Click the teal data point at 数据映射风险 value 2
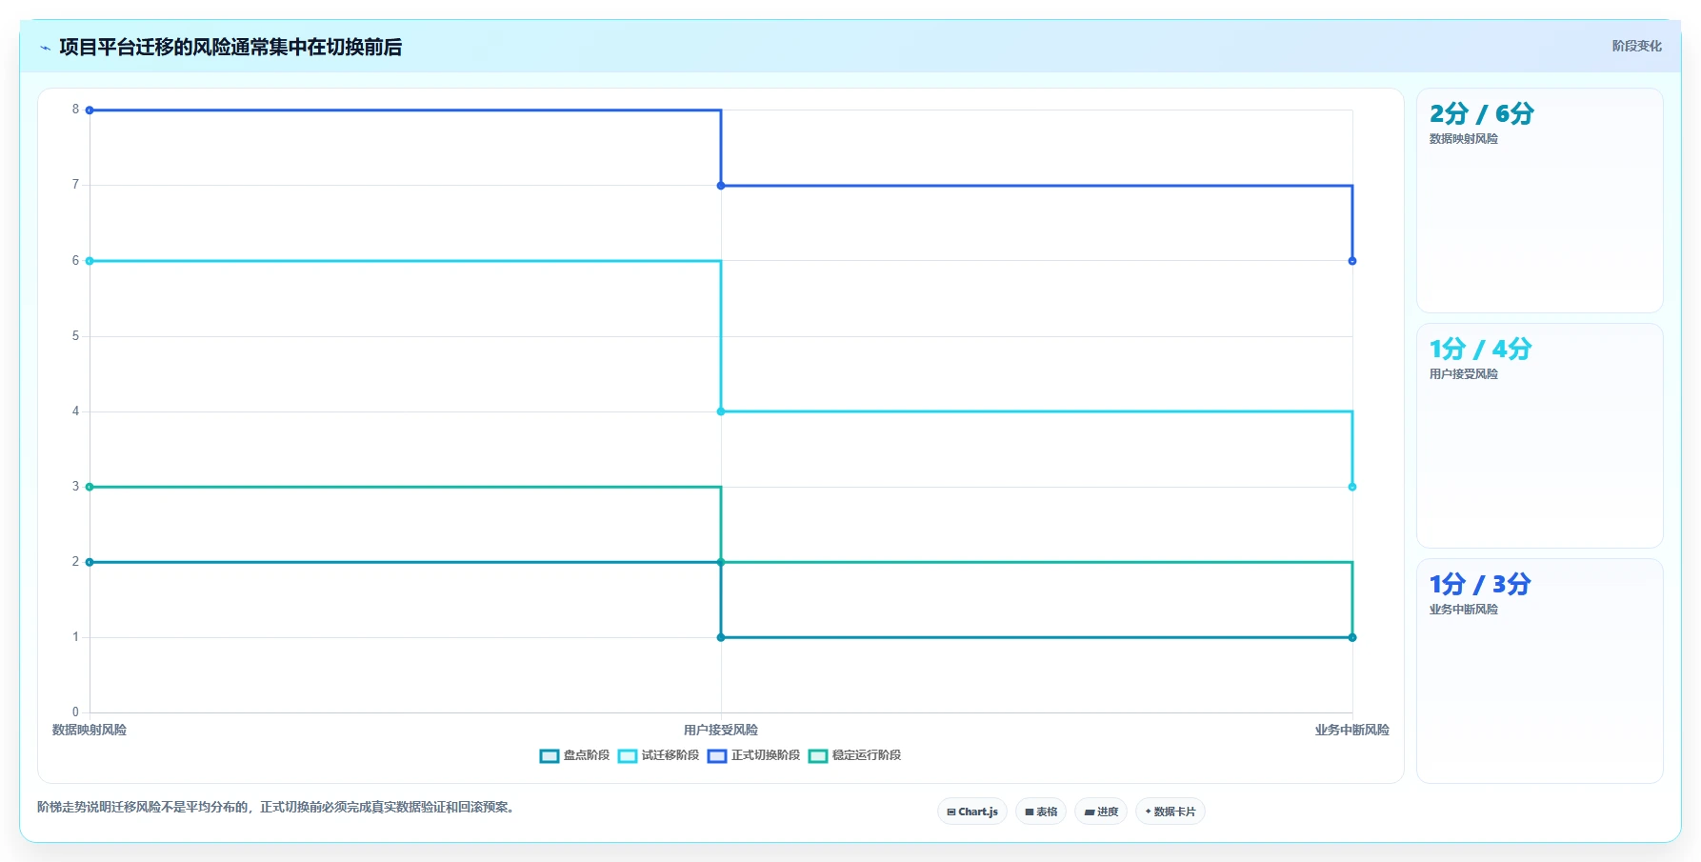This screenshot has width=1701, height=862. (x=90, y=562)
